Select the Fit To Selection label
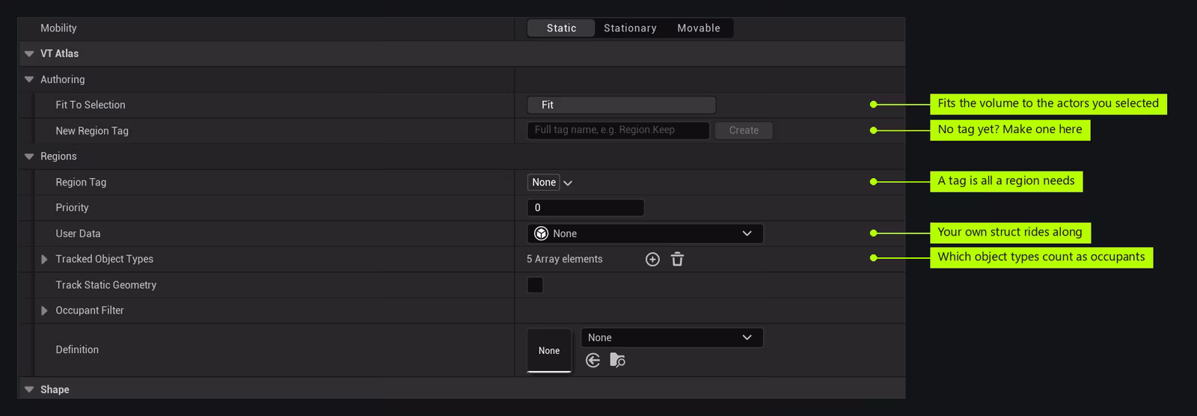 click(x=91, y=105)
